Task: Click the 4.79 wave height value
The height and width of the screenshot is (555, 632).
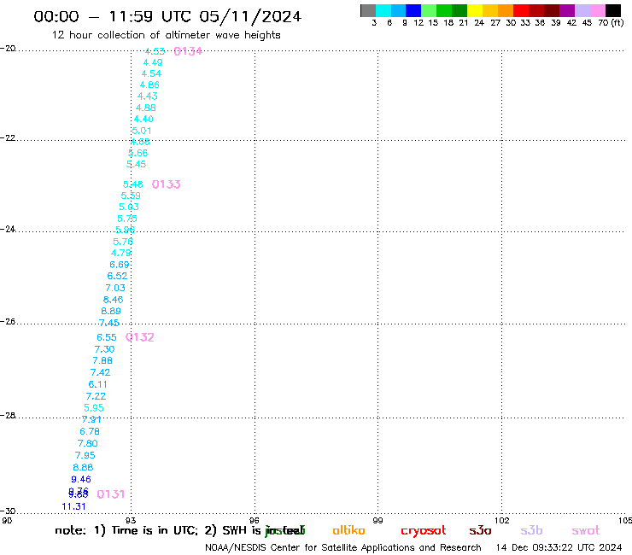Action: 121,253
